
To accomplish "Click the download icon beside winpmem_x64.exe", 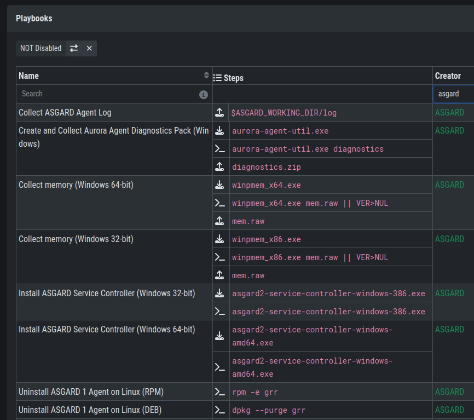I will tap(219, 185).
